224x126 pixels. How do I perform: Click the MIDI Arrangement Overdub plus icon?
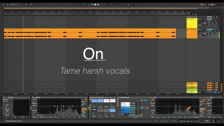(x=102, y=5)
